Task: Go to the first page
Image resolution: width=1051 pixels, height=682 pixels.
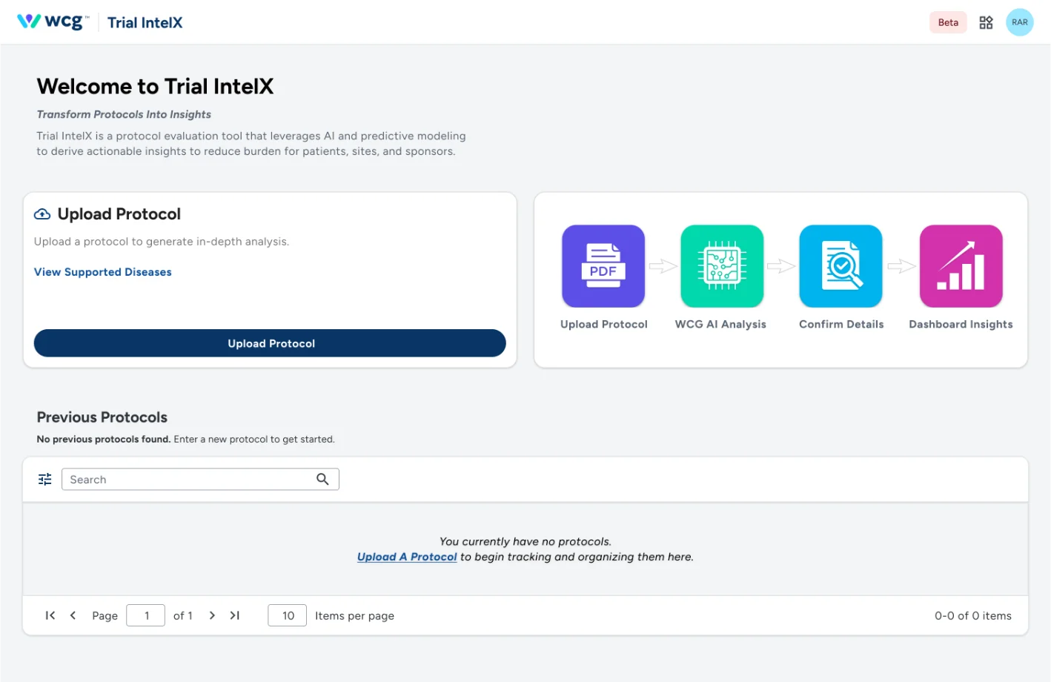Action: tap(50, 615)
